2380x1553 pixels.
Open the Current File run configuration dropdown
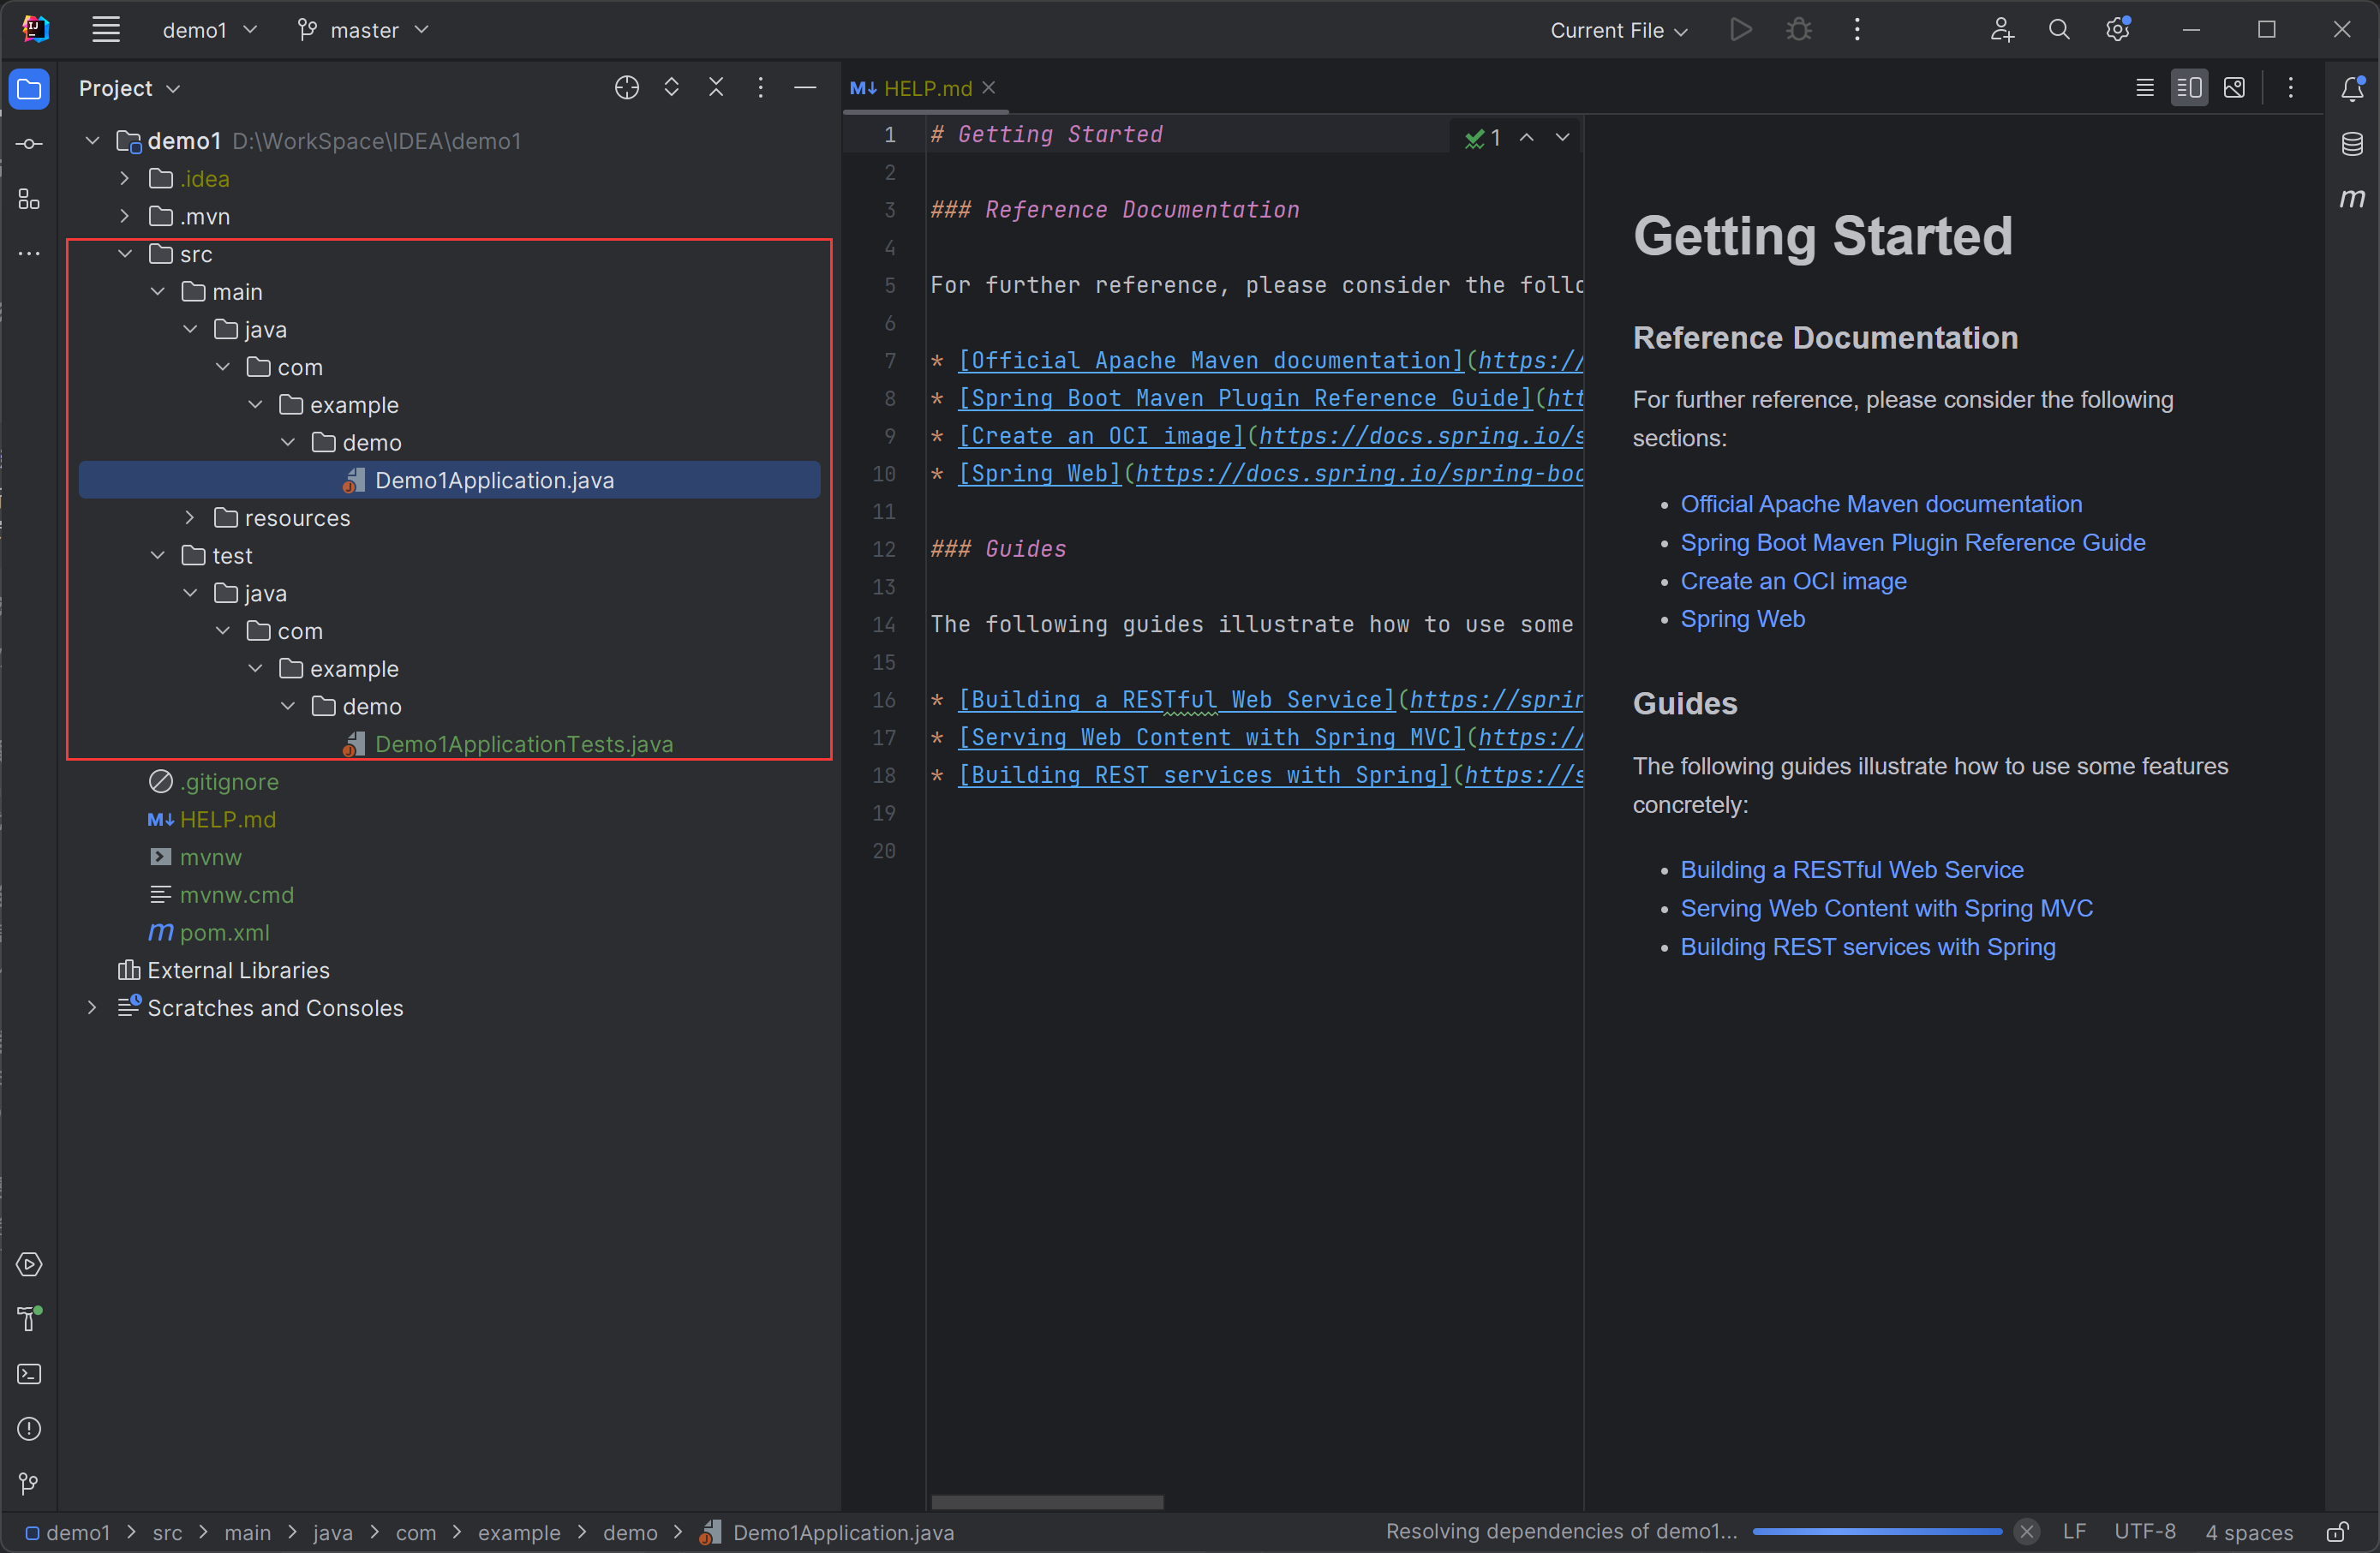(1618, 30)
